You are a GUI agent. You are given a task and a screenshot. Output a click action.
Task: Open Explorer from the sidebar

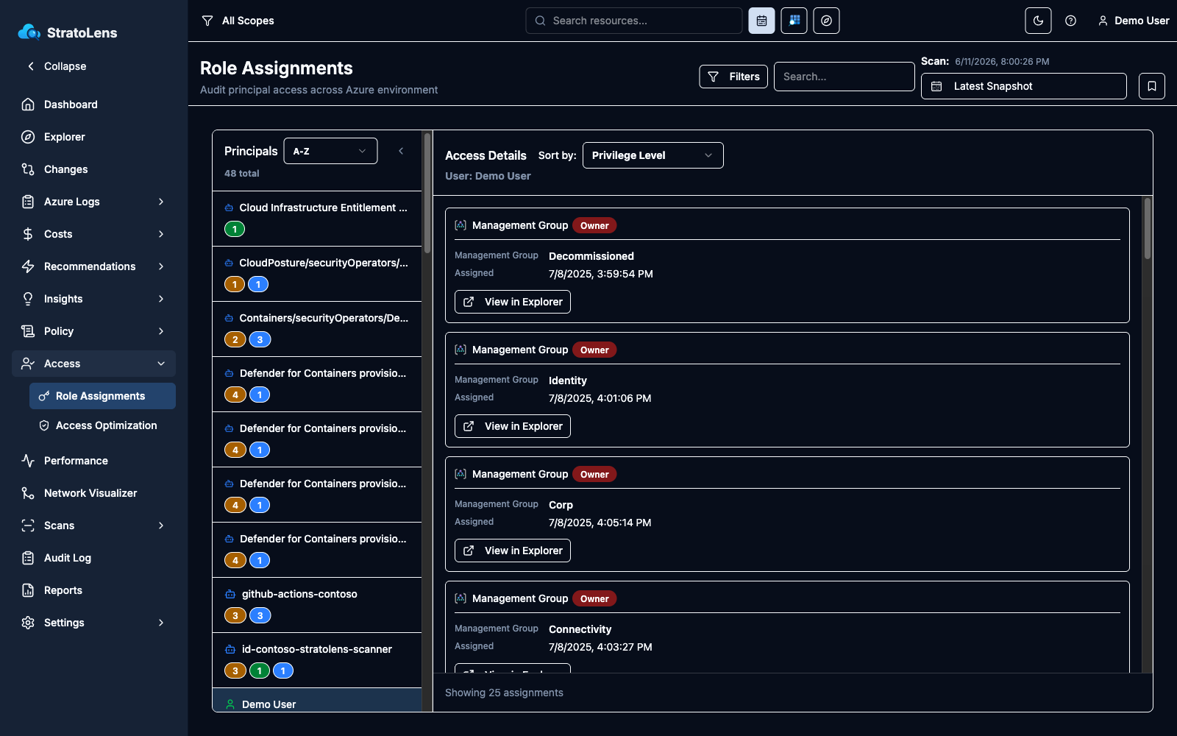click(x=93, y=137)
